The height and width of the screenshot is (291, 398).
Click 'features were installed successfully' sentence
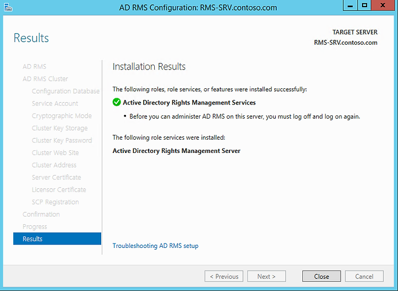pyautogui.click(x=210, y=89)
